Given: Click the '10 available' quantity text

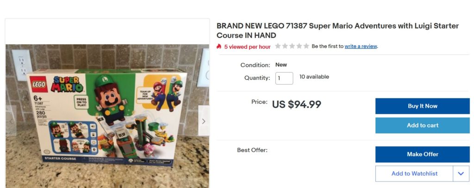Looking at the screenshot, I should click(x=314, y=77).
